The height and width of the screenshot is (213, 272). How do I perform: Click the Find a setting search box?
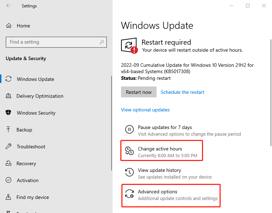pyautogui.click(x=56, y=42)
